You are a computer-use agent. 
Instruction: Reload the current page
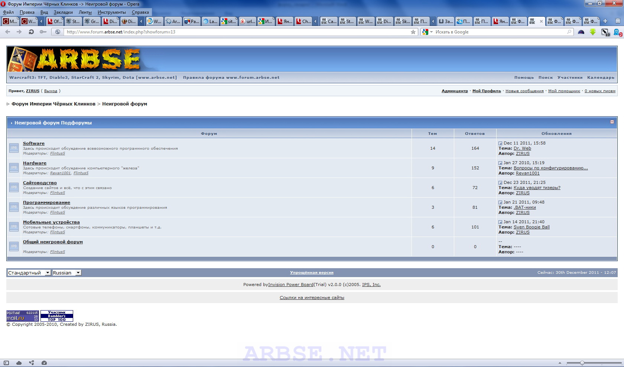click(x=31, y=32)
